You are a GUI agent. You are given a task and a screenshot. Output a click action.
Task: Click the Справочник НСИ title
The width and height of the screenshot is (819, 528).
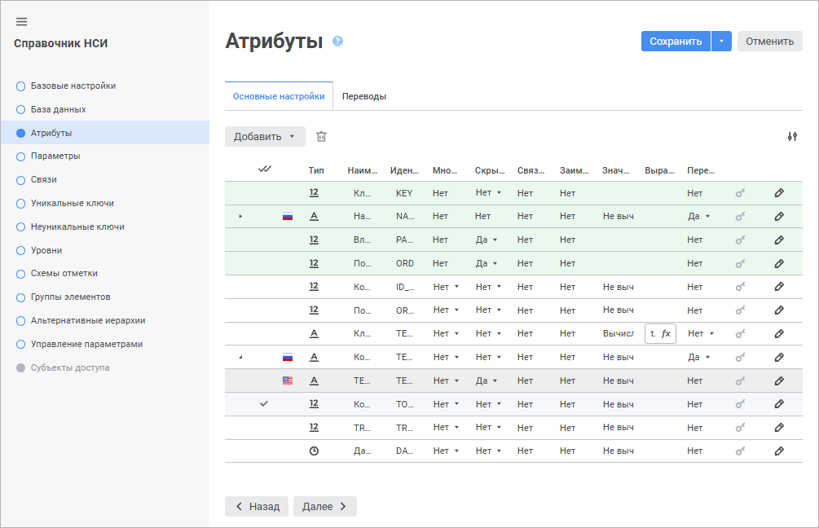60,43
